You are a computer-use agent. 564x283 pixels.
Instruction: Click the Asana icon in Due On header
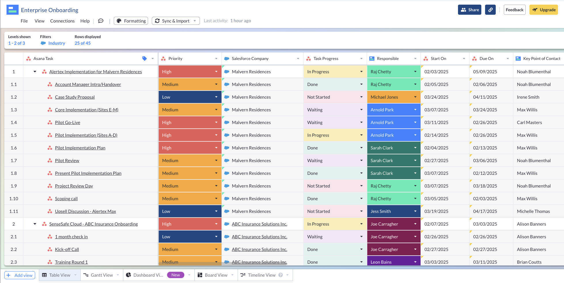474,59
